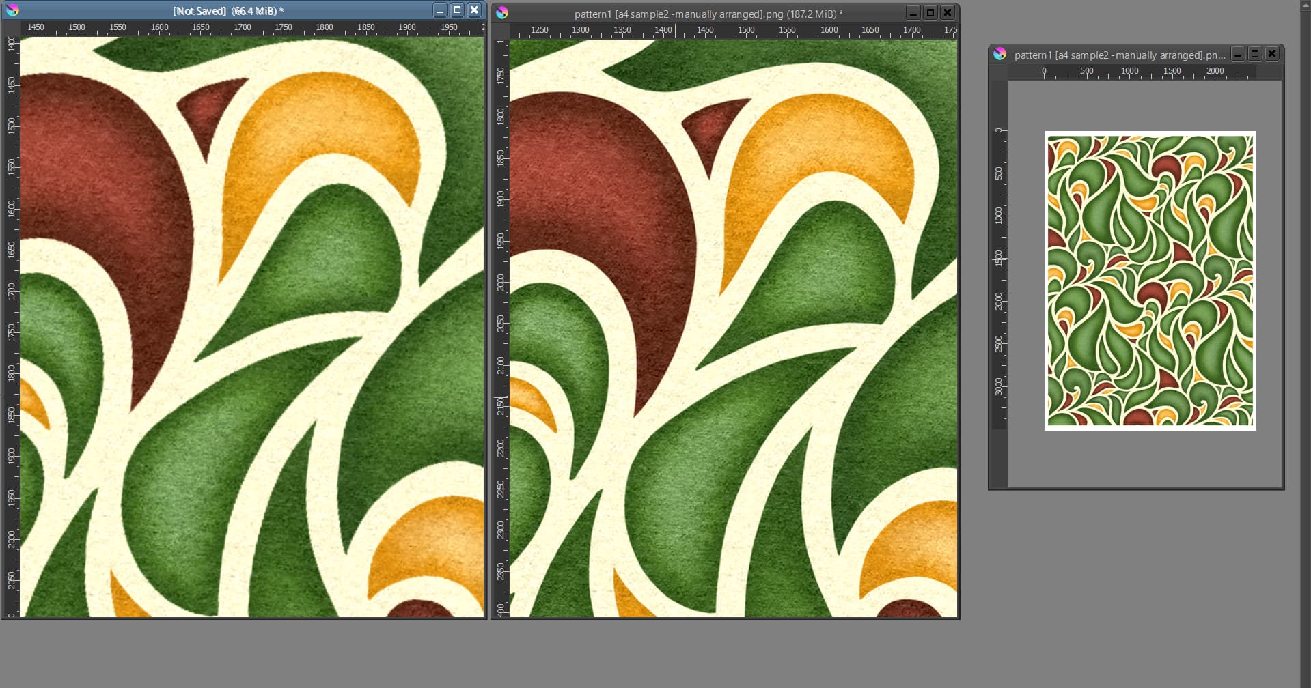Click the vertical ruler in the Not Saved window
Image resolution: width=1311 pixels, height=688 pixels.
[x=12, y=327]
